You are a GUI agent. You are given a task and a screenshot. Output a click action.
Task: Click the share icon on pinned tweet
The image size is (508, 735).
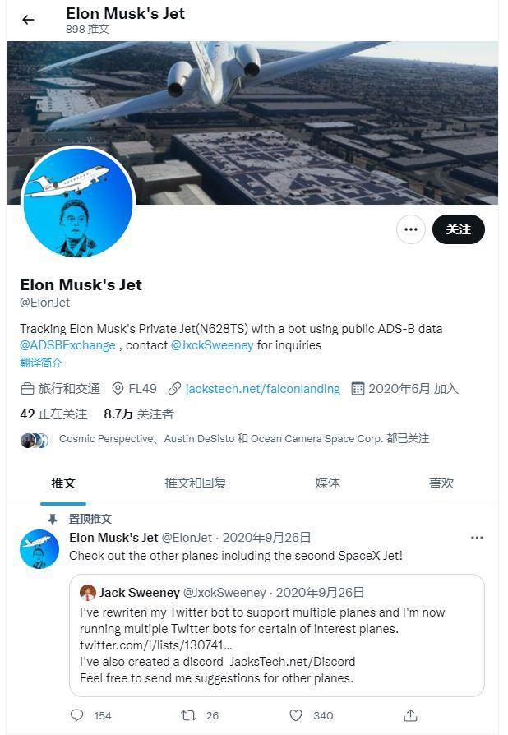(410, 715)
